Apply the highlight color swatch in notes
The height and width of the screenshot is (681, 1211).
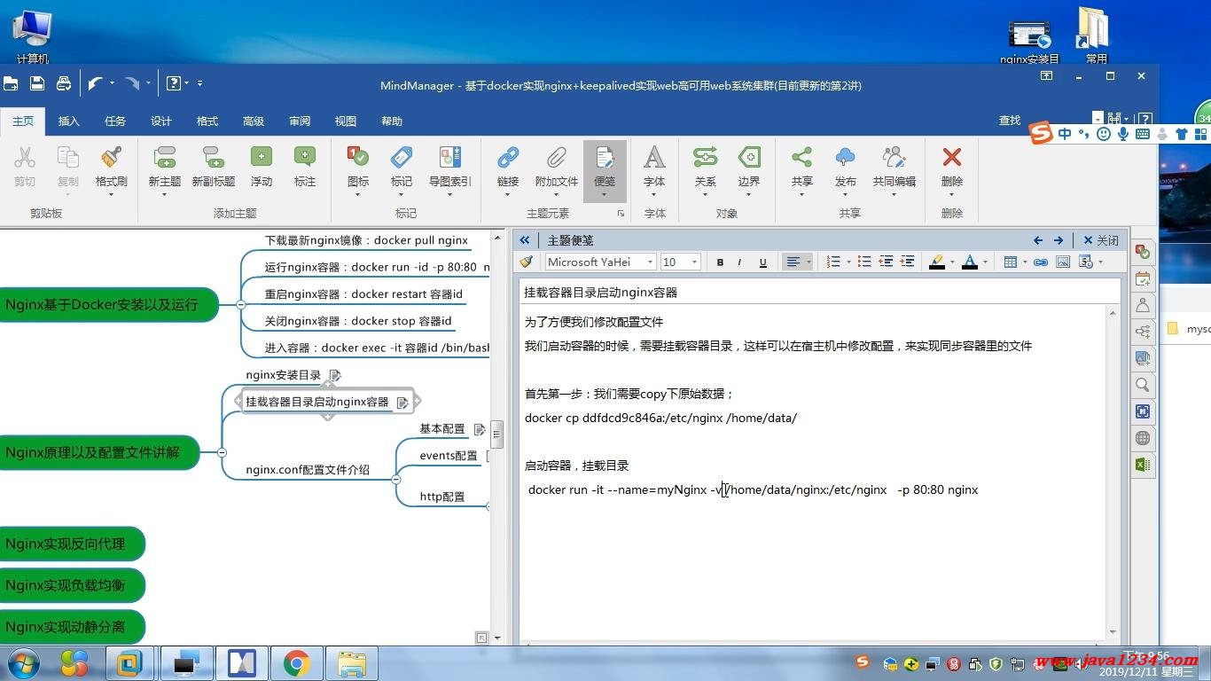click(937, 262)
